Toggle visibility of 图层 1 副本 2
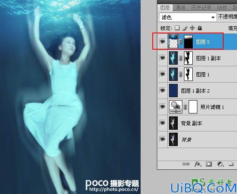The image size is (237, 194). 162,91
